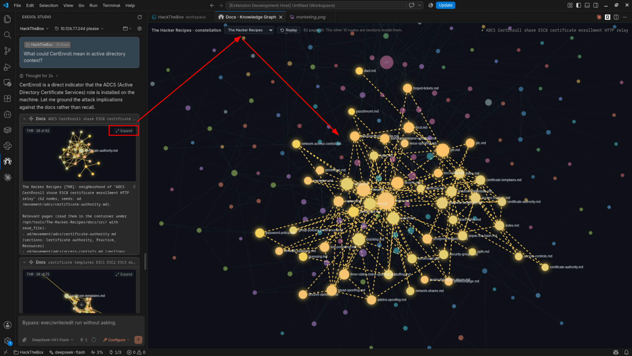
Task: Switch to the marketing.png tab
Action: [x=310, y=17]
